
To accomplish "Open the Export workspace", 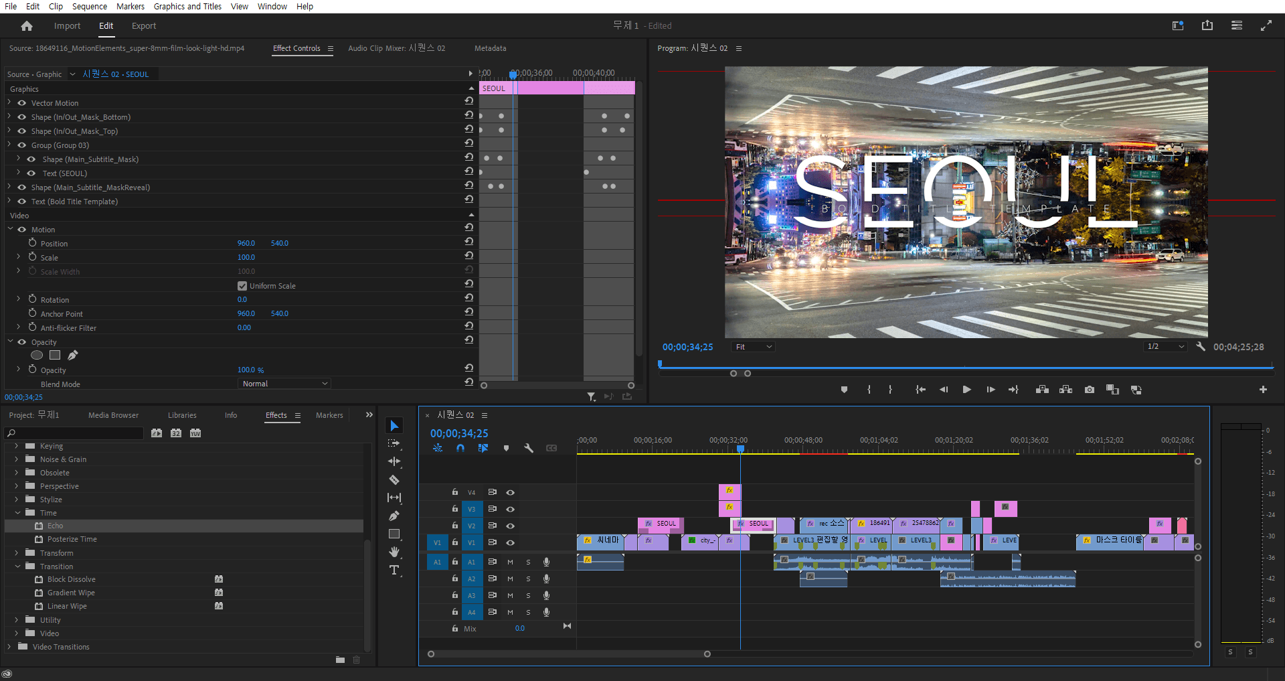I will pos(143,26).
